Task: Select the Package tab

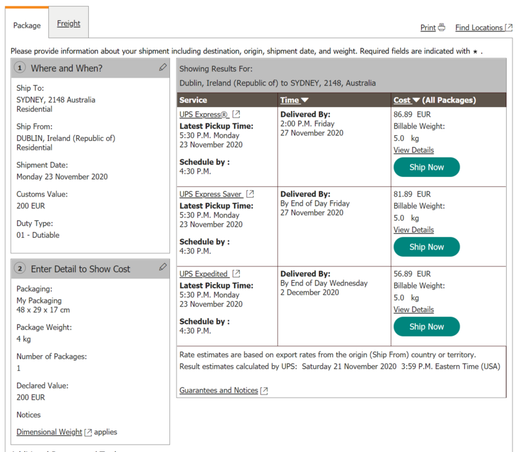Action: 27,25
